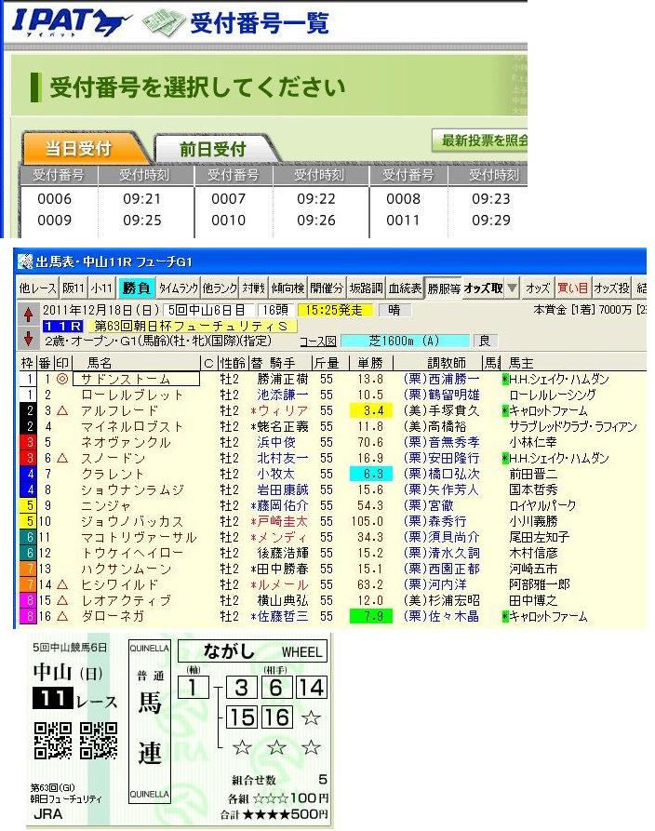Click the 馬名 column header

pos(100,363)
